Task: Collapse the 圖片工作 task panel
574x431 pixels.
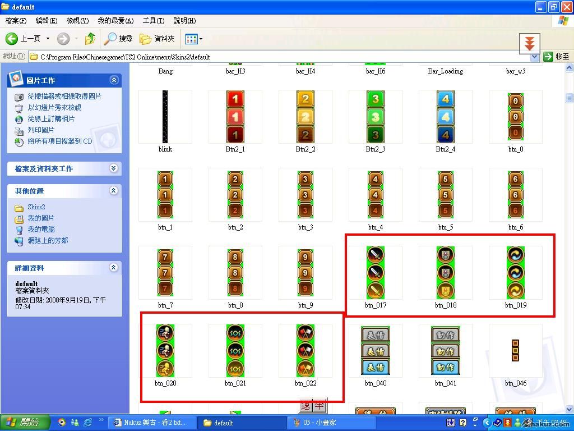Action: (x=114, y=80)
